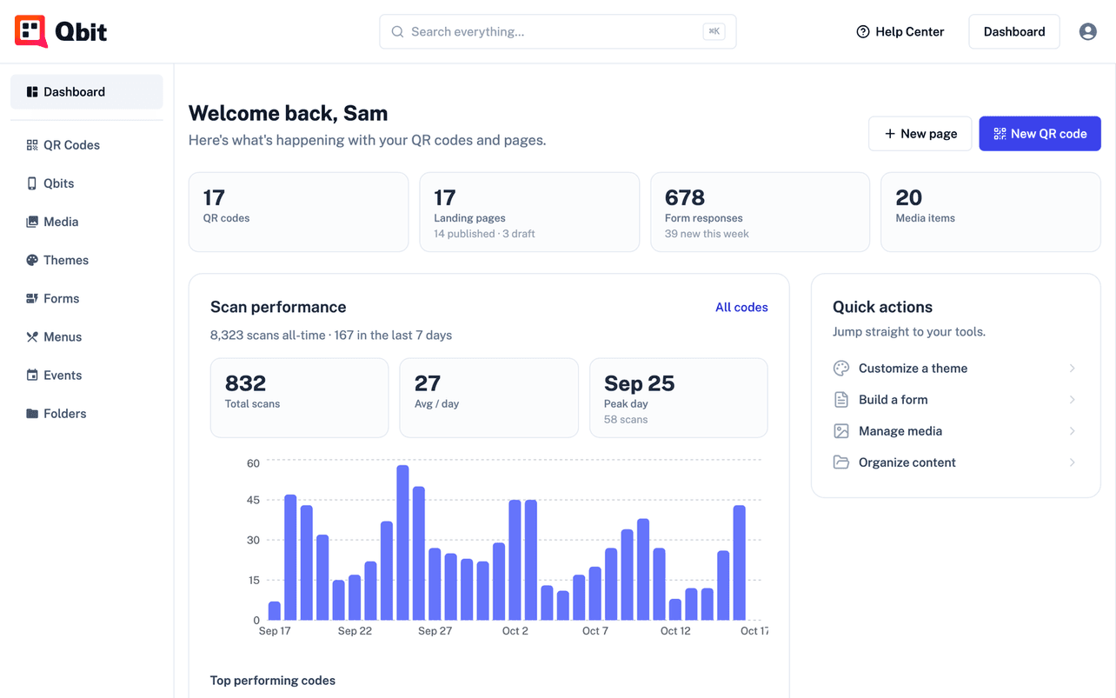Go to QR Codes section
The image size is (1116, 698).
pos(86,145)
